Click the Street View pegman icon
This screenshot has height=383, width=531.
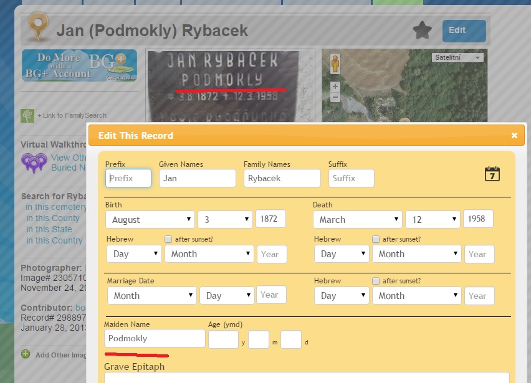335,65
